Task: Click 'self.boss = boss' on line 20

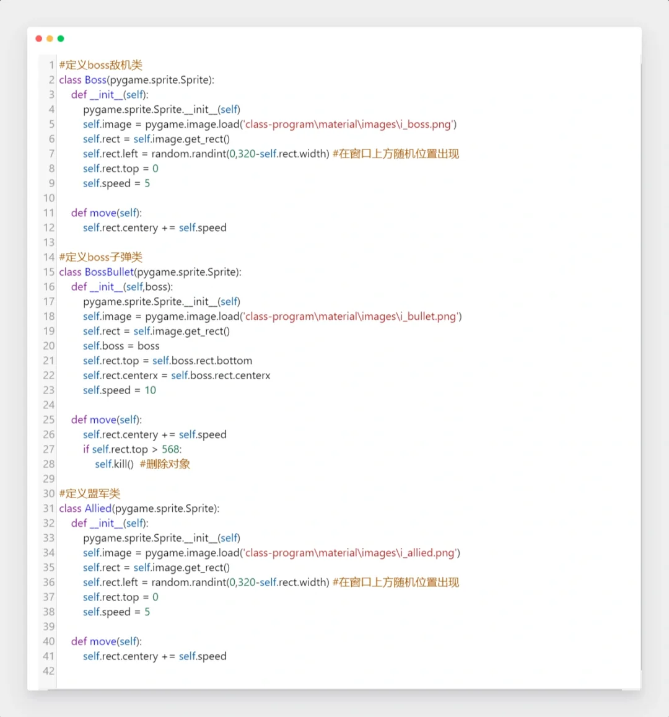Action: point(121,346)
